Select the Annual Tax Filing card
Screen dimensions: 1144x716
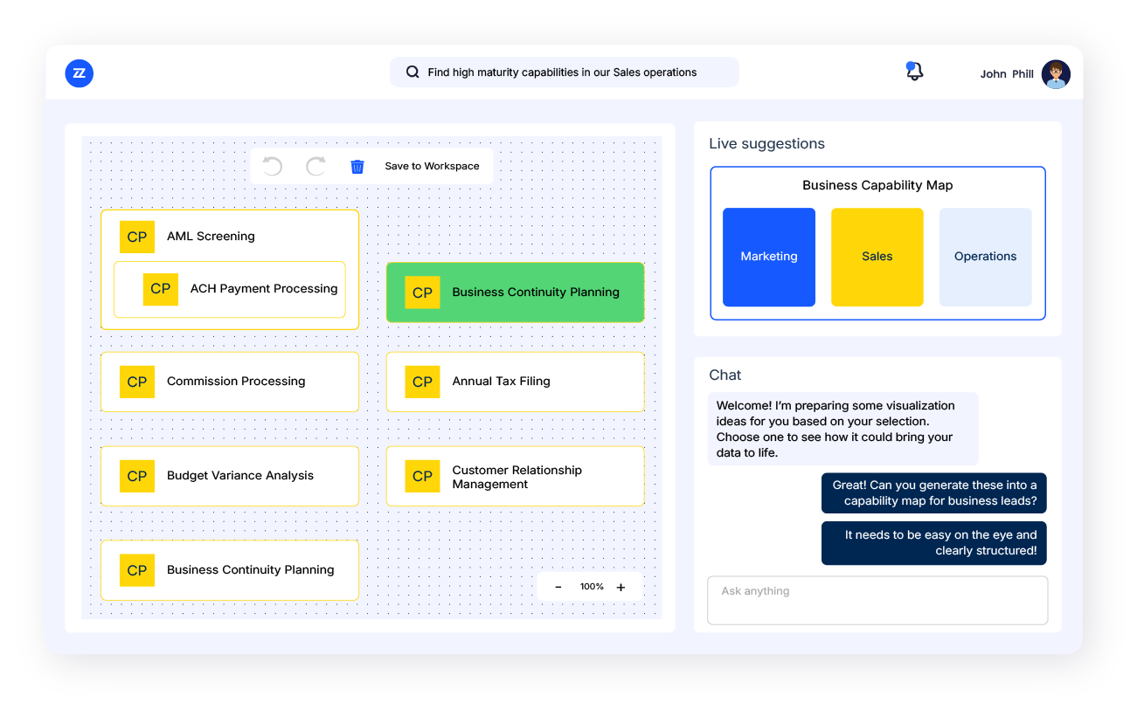[x=515, y=382]
